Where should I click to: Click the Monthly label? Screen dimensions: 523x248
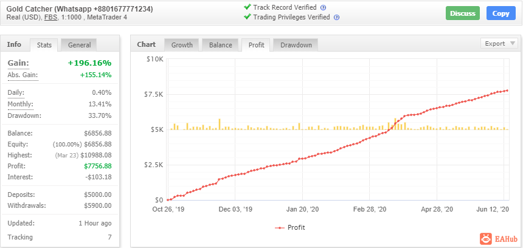tap(20, 105)
